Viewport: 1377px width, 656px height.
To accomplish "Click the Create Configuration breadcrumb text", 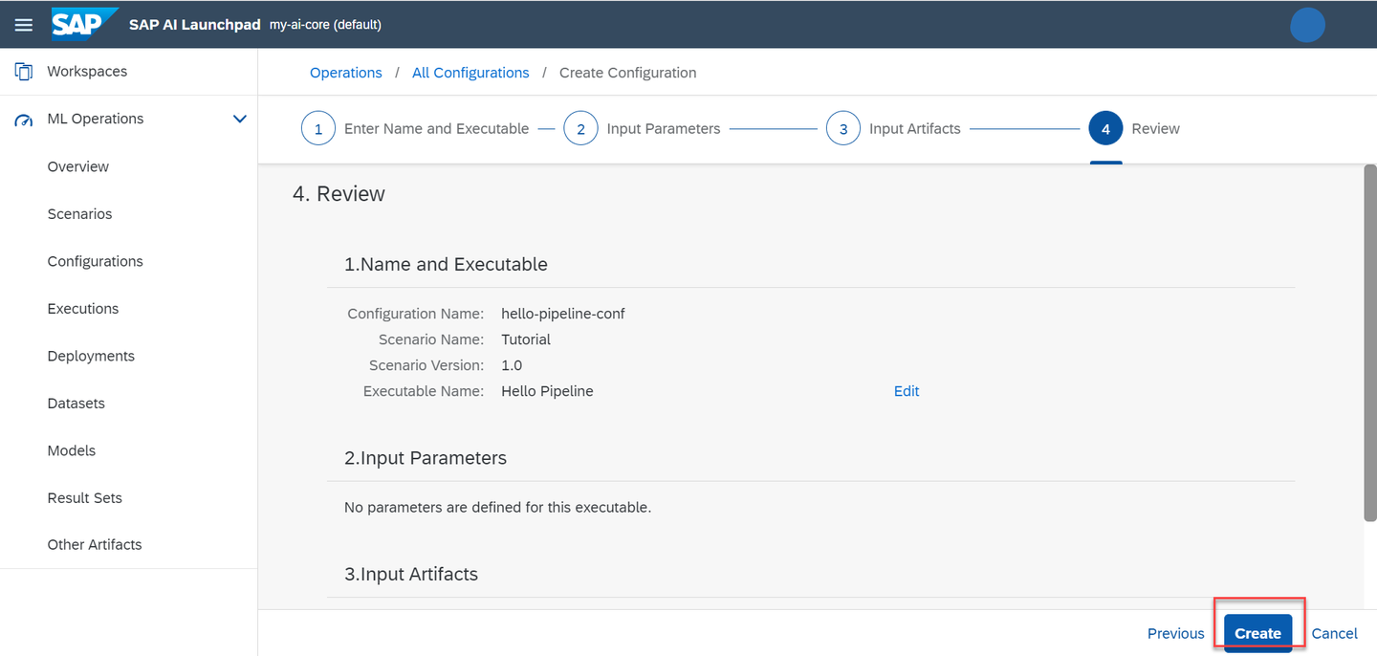I will point(627,73).
